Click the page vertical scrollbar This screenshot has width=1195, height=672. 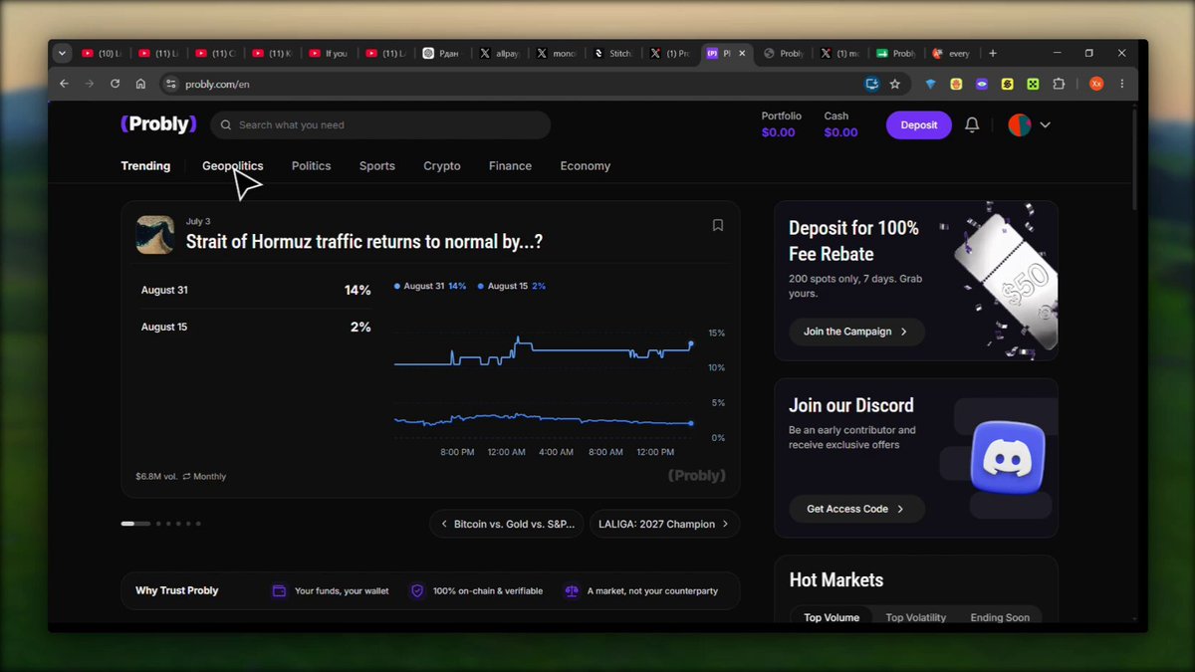click(1136, 159)
